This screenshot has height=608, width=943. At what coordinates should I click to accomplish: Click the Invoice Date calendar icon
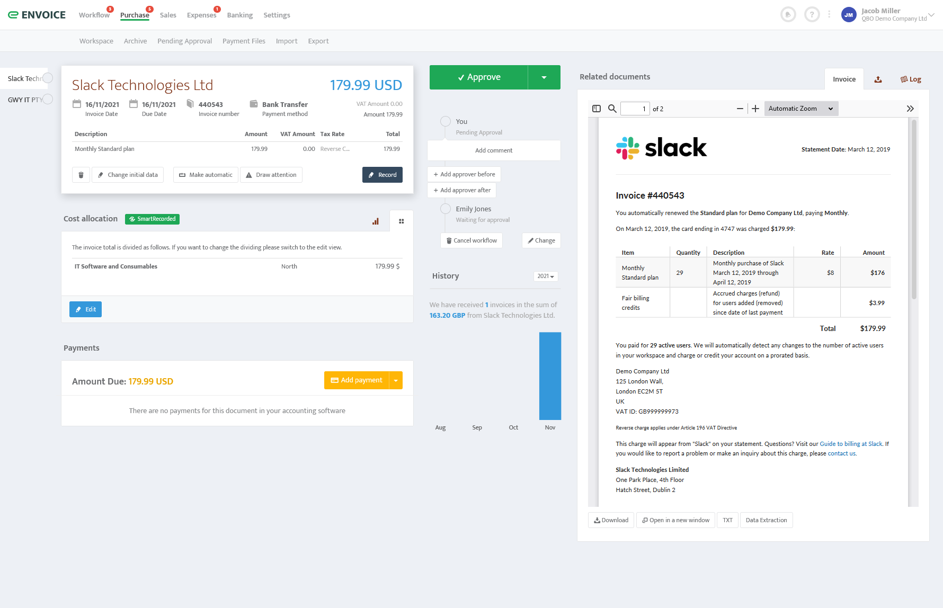(x=77, y=104)
